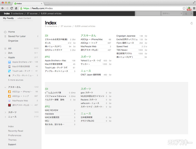Open CNET Japan 最新情報 feed row
Image resolution: width=196 pixels, height=149 pixels.
[x=96, y=75]
